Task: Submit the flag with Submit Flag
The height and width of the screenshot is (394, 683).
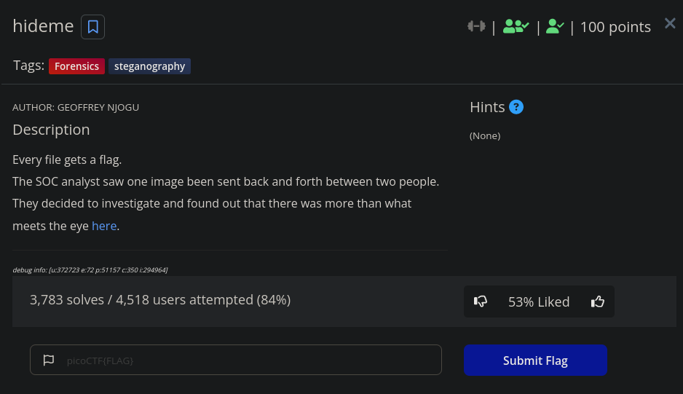Action: (535, 360)
